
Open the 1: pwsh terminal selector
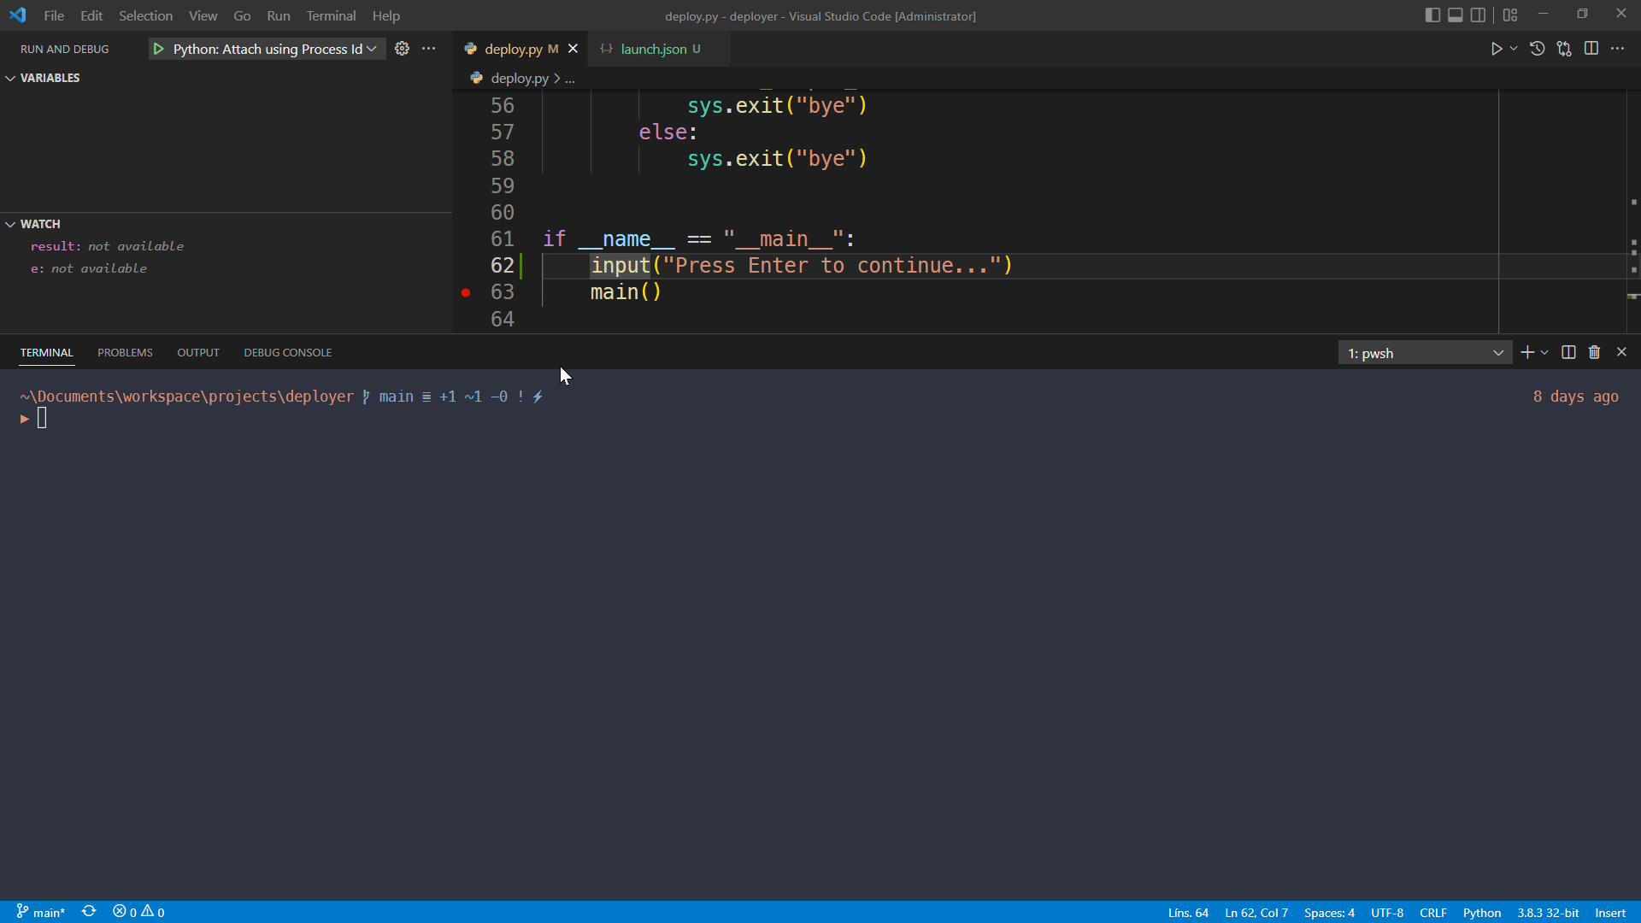pos(1425,353)
